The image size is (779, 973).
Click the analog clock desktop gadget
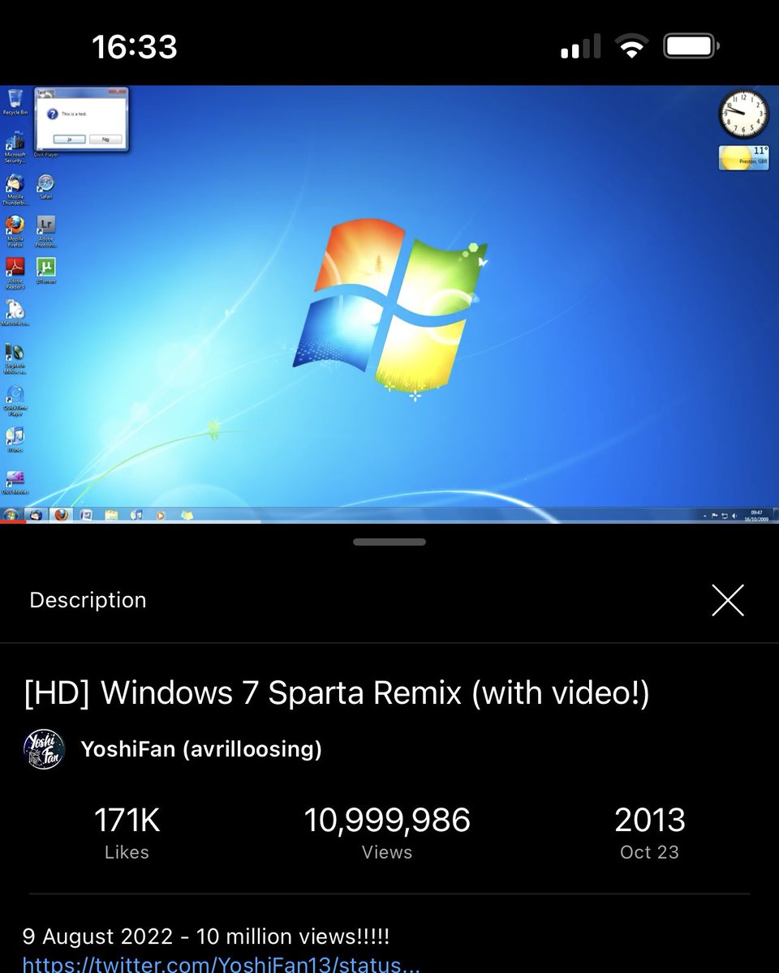coord(743,114)
